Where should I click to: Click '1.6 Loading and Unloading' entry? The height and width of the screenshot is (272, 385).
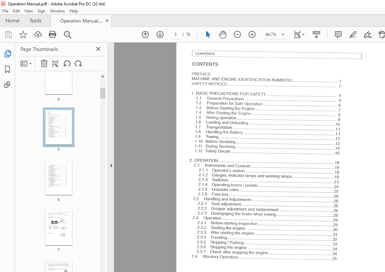click(x=268, y=123)
